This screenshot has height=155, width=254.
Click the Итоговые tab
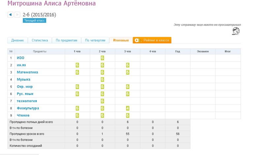click(121, 40)
